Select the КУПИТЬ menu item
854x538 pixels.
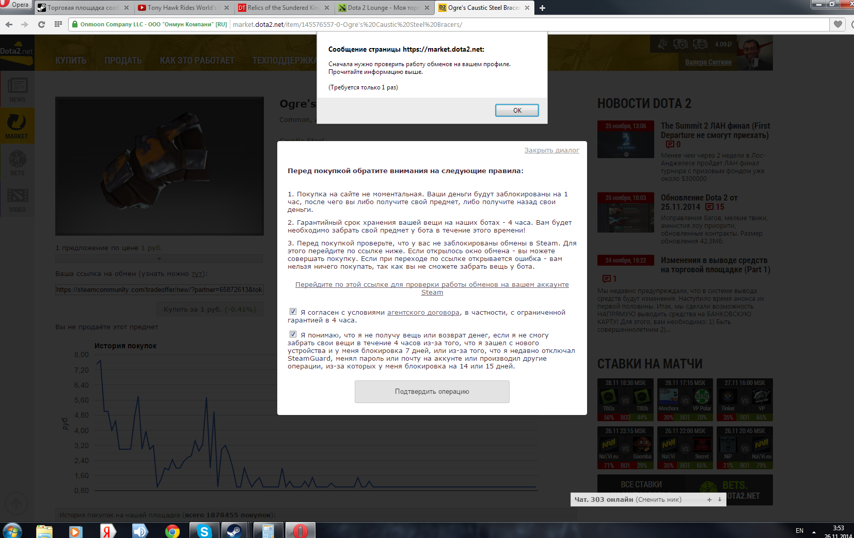pos(71,60)
